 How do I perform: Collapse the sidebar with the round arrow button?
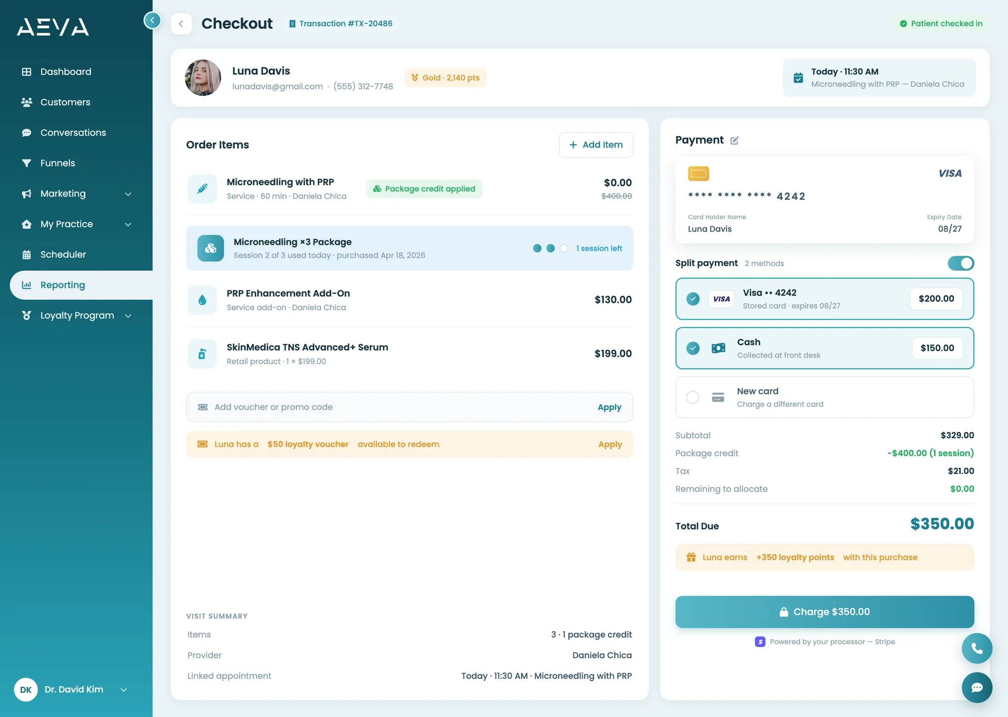coord(152,20)
